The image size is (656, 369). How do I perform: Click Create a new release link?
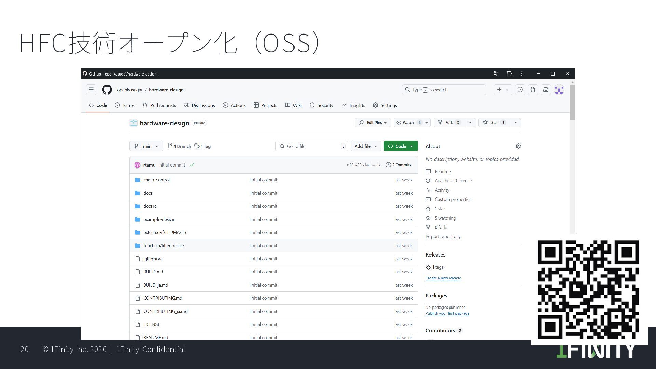tap(443, 278)
